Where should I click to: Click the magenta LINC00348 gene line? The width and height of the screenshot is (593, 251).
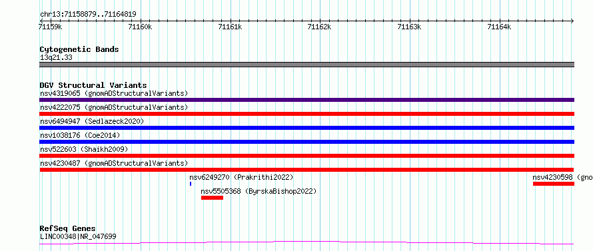(x=306, y=243)
